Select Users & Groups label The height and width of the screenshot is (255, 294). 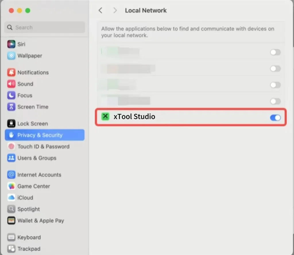(x=37, y=158)
